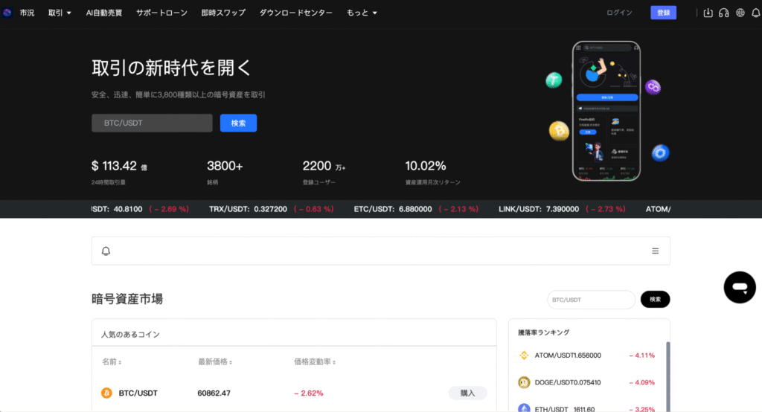Click the 暗号資産市場 heading
The height and width of the screenshot is (412, 762).
tap(127, 299)
